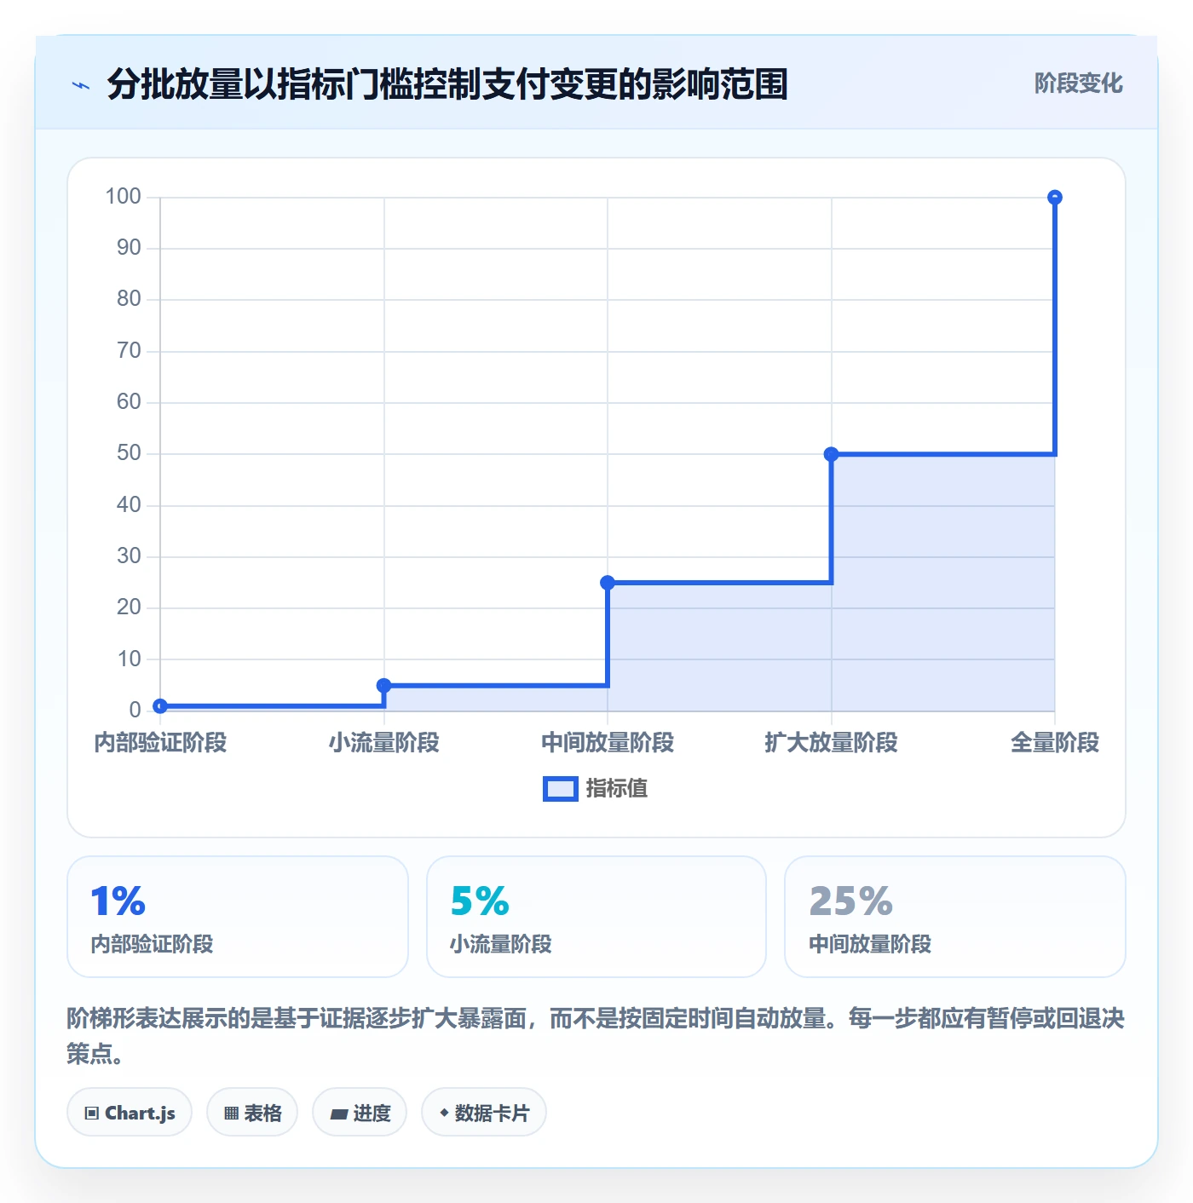The width and height of the screenshot is (1193, 1203).
Task: Click the y-axis value 100
Action: click(x=123, y=197)
